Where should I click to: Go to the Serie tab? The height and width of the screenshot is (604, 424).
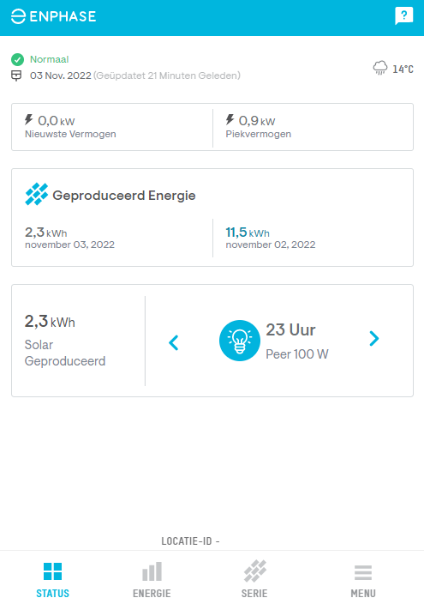tap(254, 580)
